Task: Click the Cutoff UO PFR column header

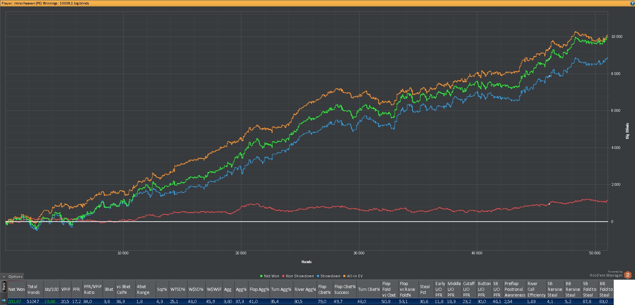Action: click(469, 289)
